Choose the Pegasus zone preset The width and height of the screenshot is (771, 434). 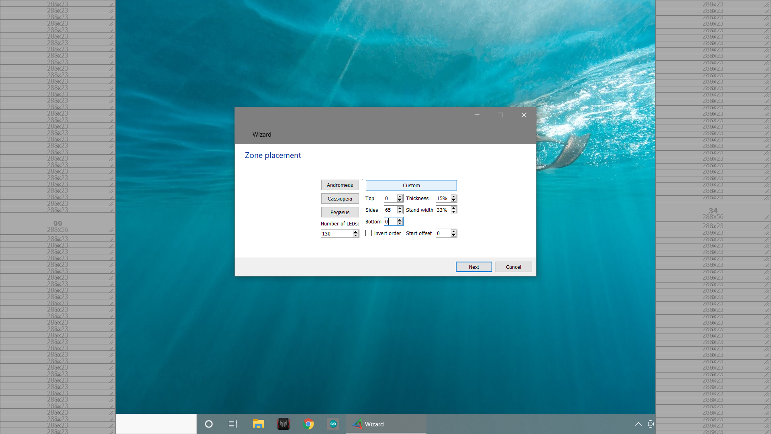[x=340, y=212]
